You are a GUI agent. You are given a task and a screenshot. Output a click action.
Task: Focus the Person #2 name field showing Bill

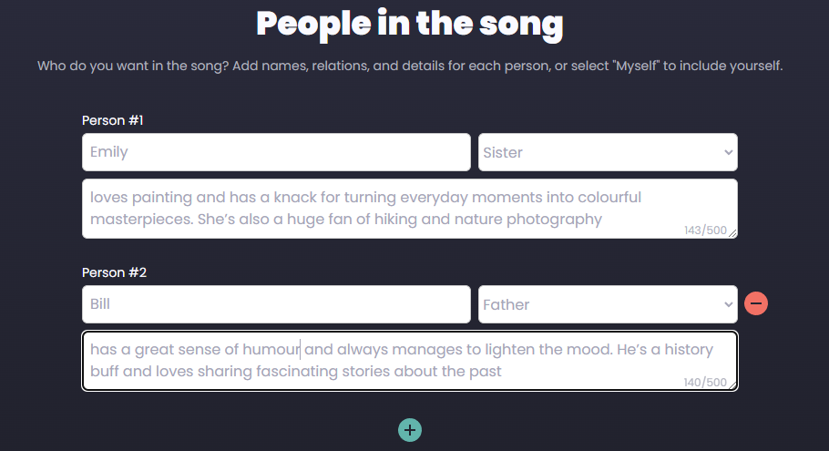tap(276, 304)
